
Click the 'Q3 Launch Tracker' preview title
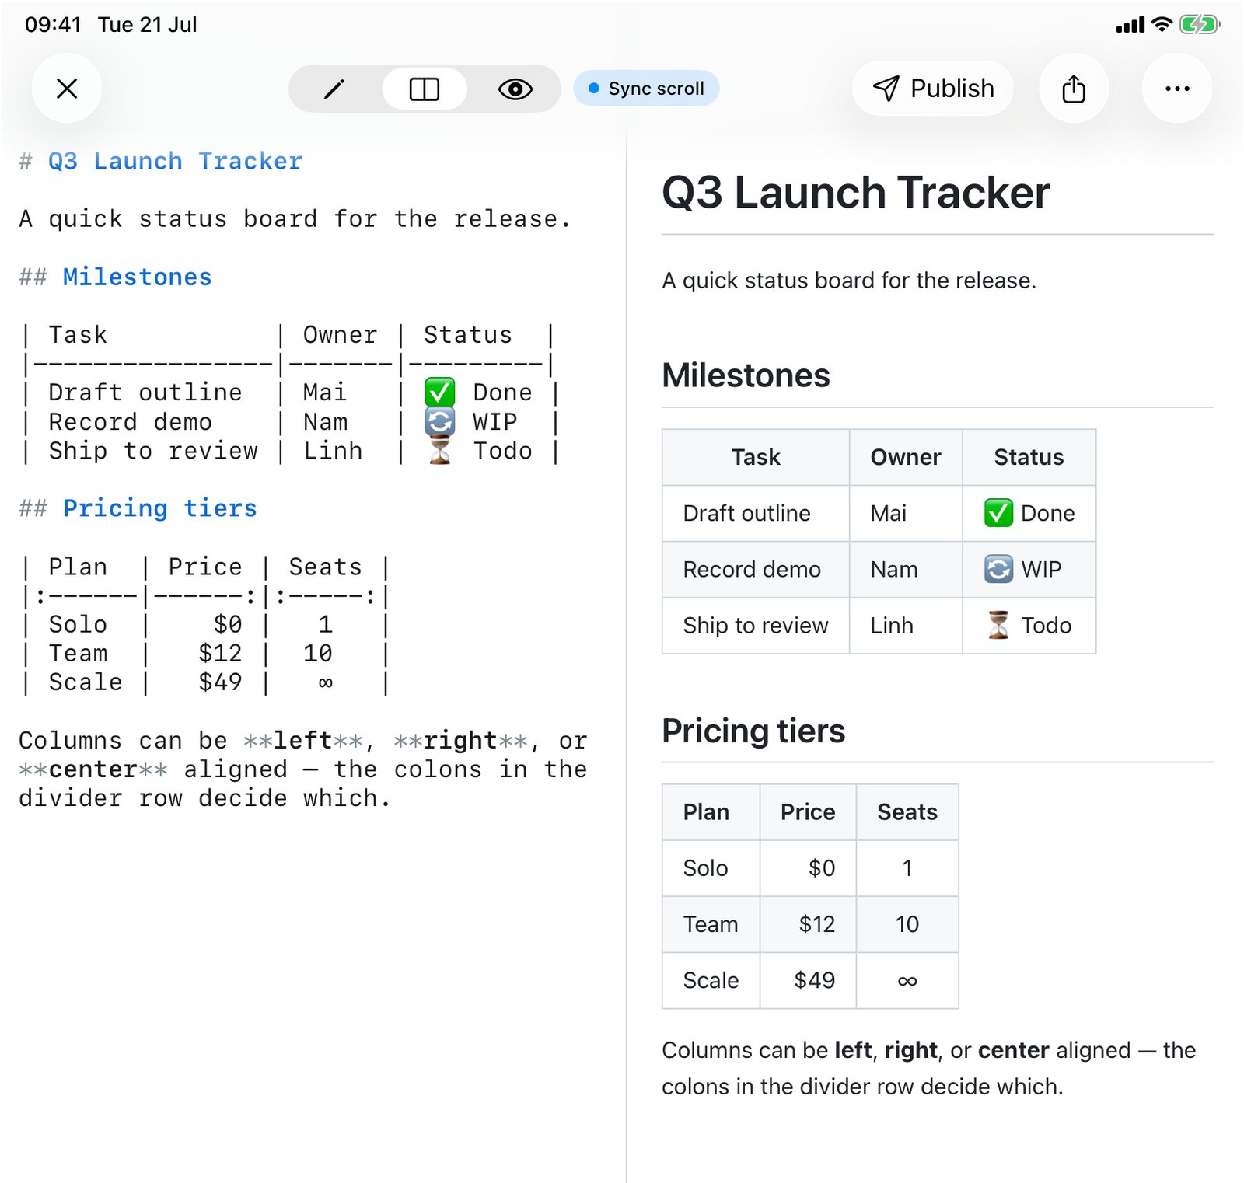(x=855, y=193)
